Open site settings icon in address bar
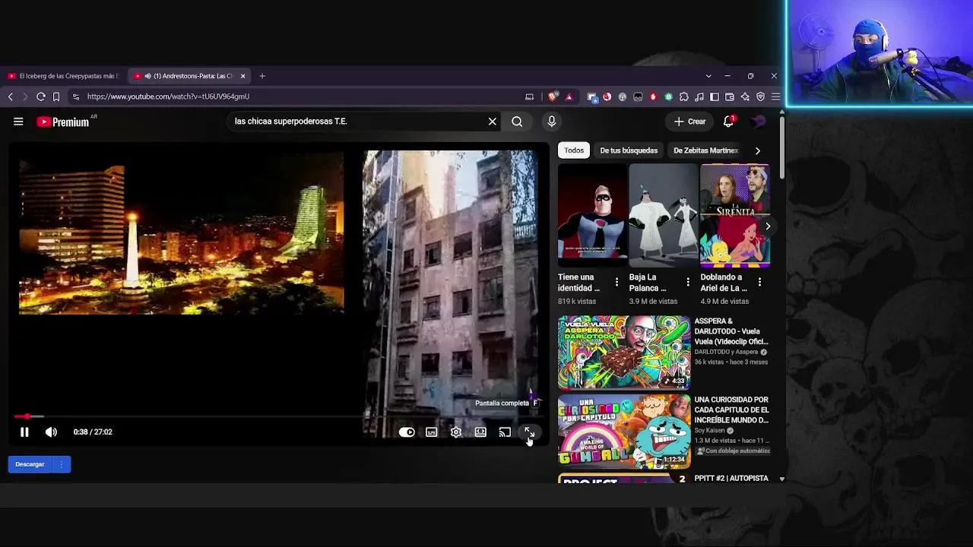Viewport: 973px width, 547px height. coord(76,96)
